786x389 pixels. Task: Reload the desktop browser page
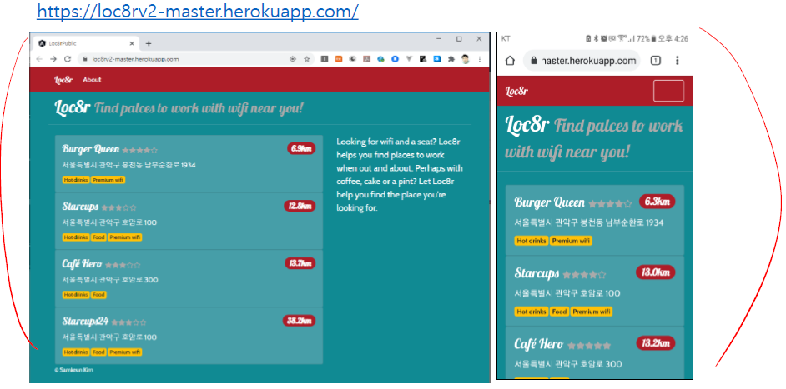tap(68, 59)
